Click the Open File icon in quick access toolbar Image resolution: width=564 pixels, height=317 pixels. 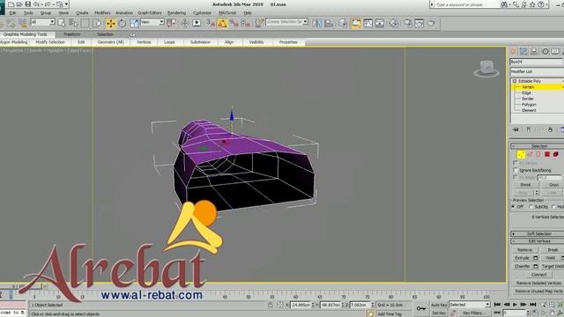pos(19,4)
